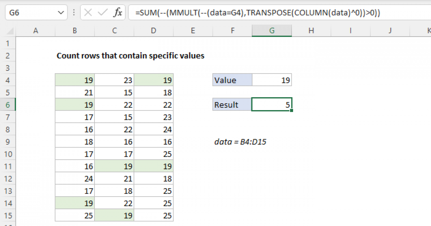Select column J header
The image size is (431, 226).
[390, 31]
